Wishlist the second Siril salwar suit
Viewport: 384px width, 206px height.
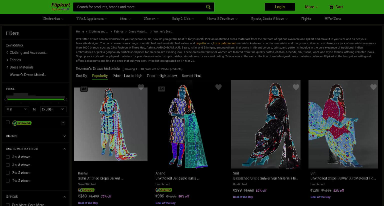coord(373,87)
